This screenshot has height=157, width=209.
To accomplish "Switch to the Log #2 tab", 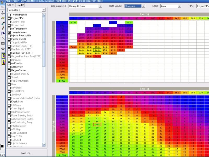I will [x=20, y=5].
